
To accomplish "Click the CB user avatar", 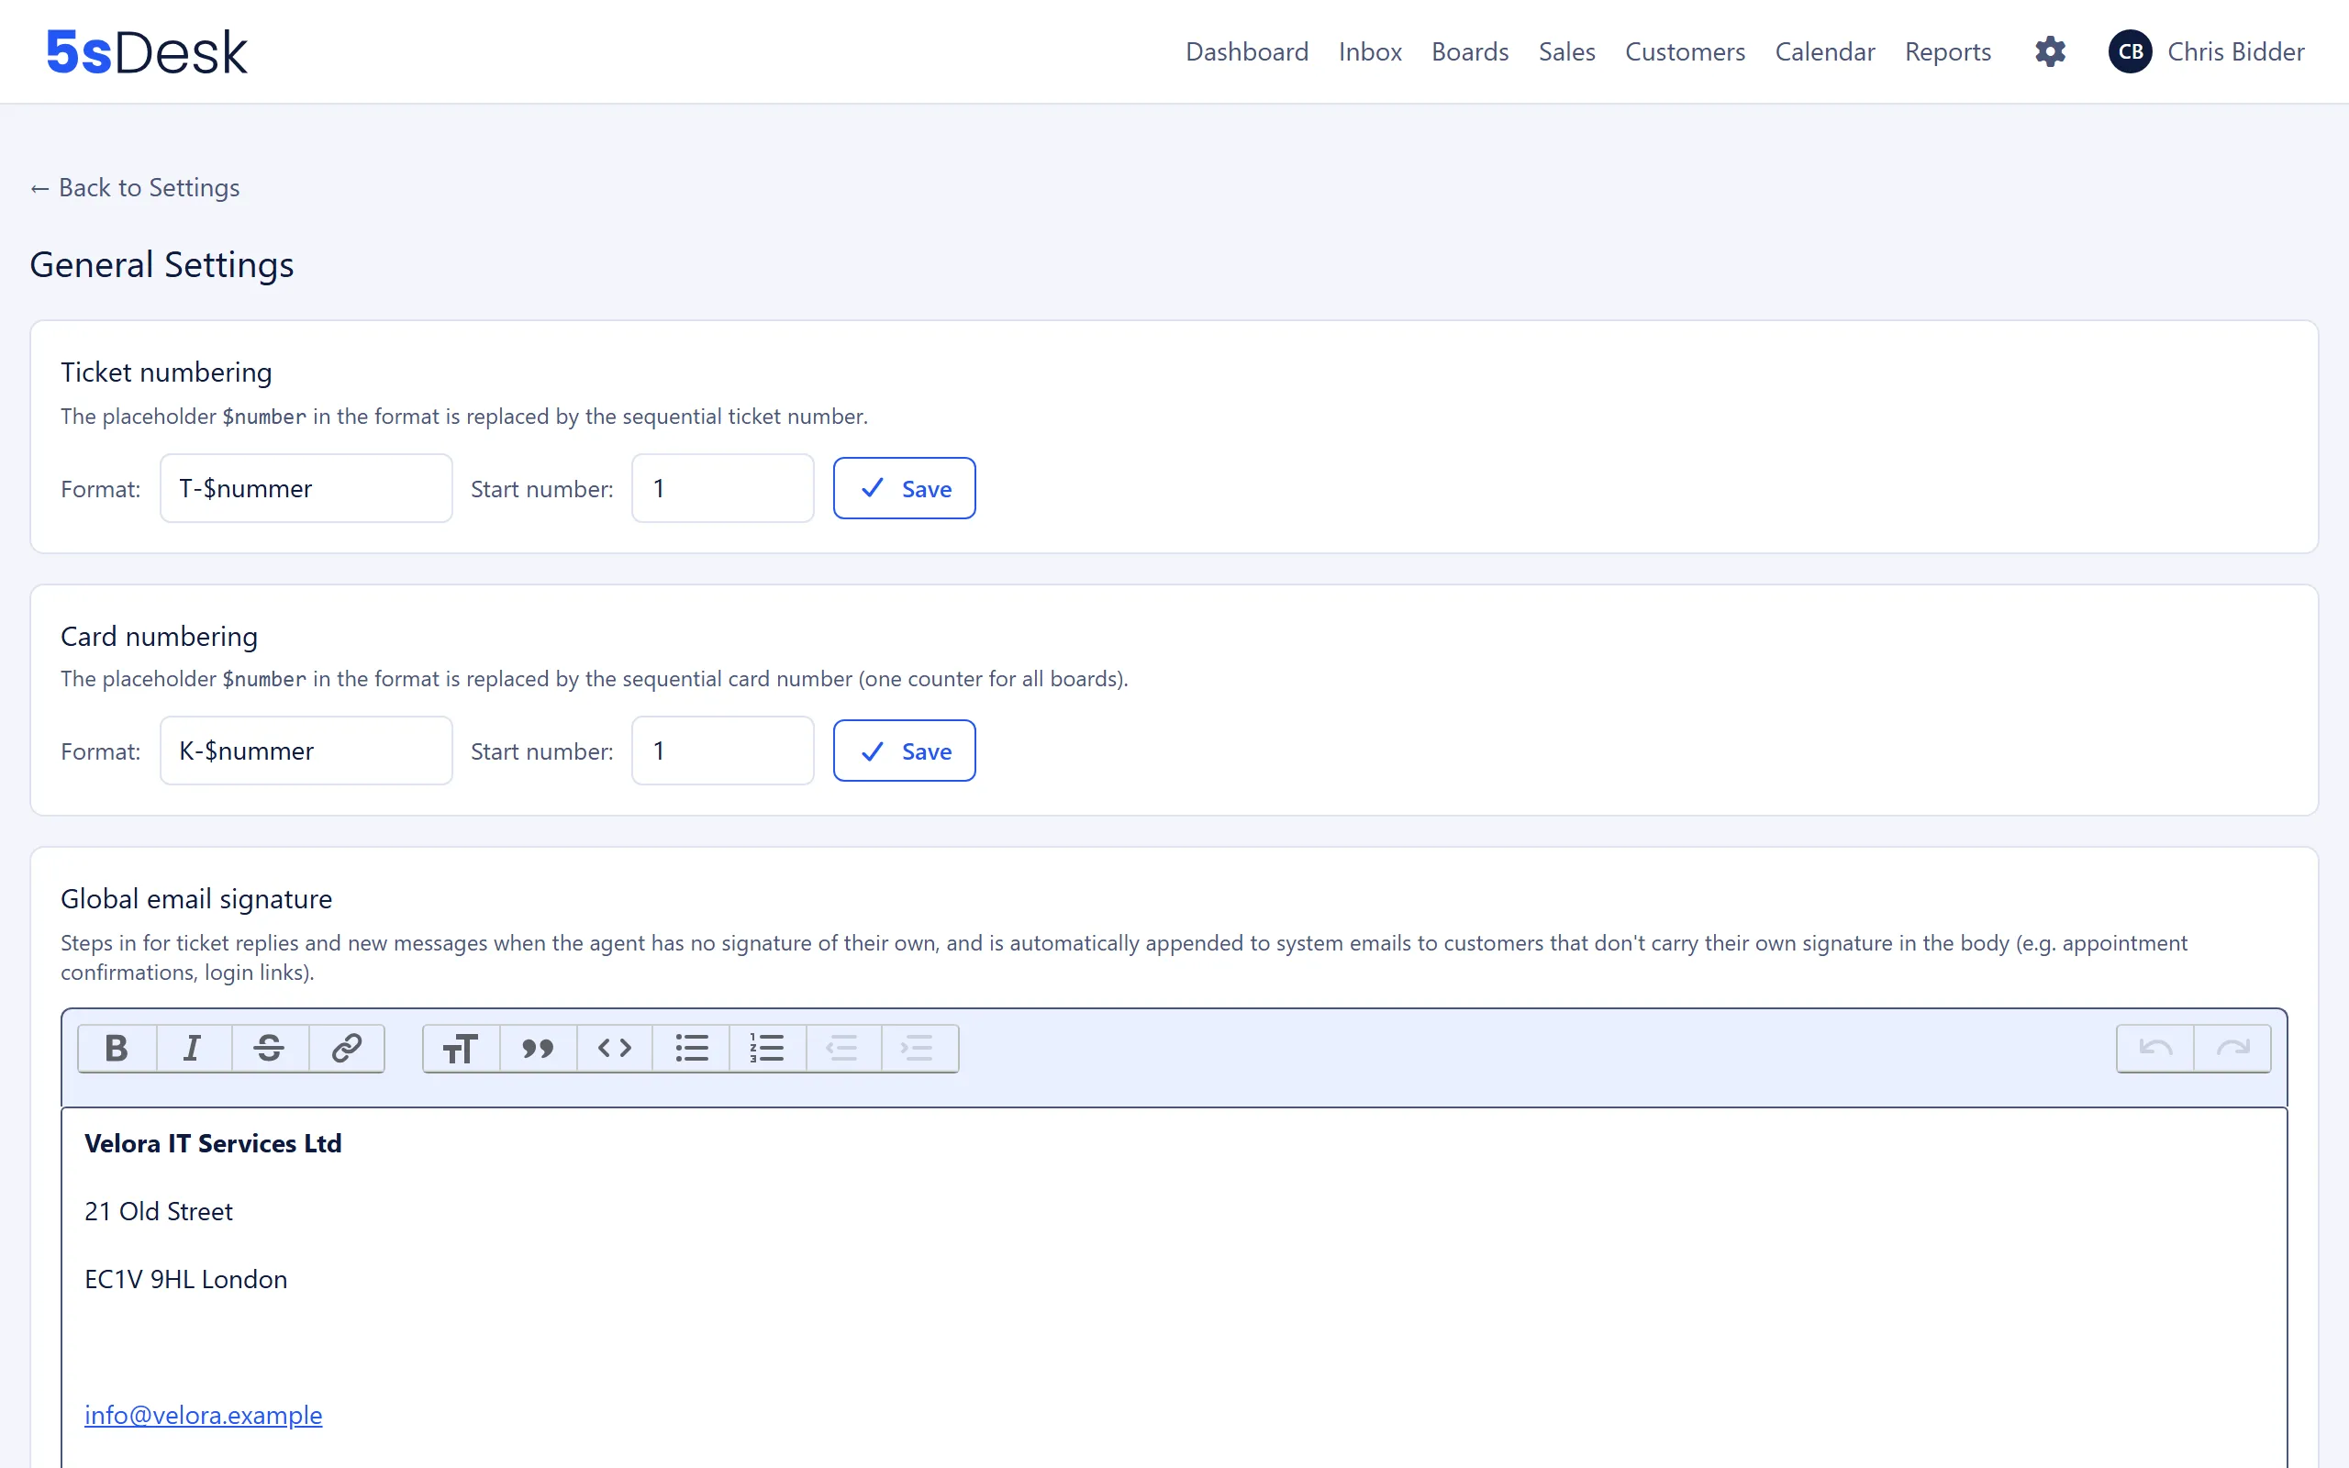I will (2131, 51).
